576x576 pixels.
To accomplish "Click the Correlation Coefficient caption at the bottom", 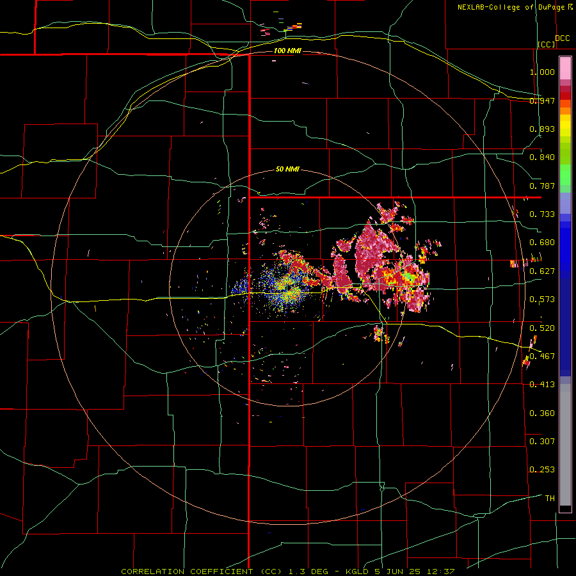I will click(x=287, y=572).
